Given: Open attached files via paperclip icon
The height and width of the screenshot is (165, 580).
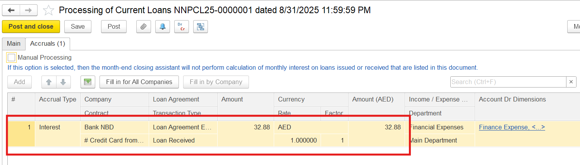Looking at the screenshot, I should [143, 27].
